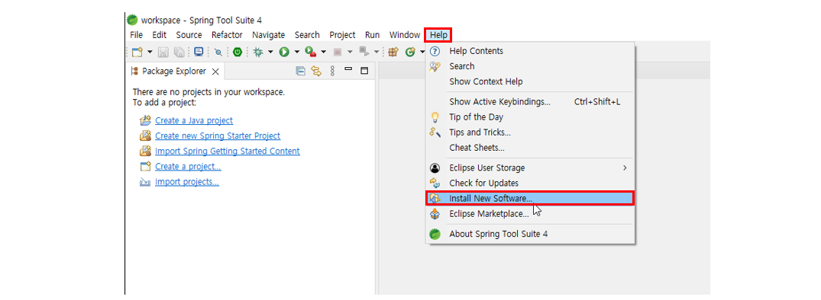Select Cheat Sheets...

click(530, 148)
